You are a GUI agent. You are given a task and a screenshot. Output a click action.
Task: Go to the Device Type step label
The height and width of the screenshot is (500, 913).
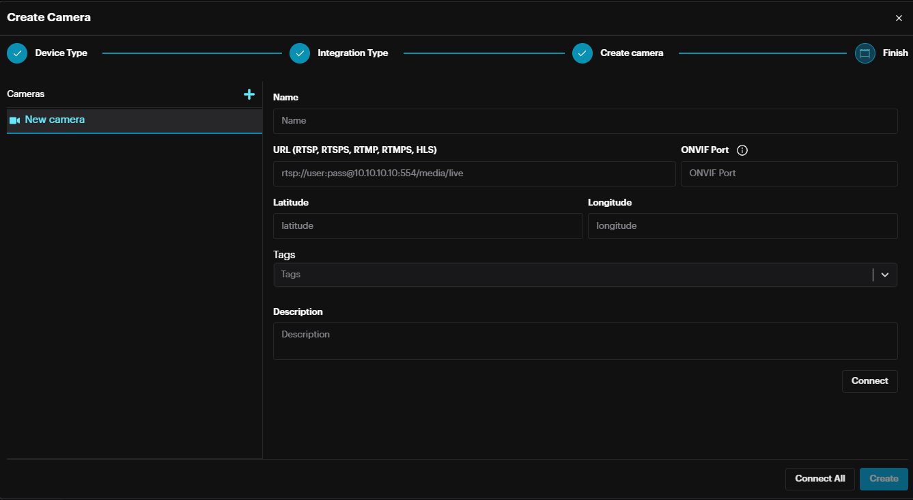pos(61,53)
